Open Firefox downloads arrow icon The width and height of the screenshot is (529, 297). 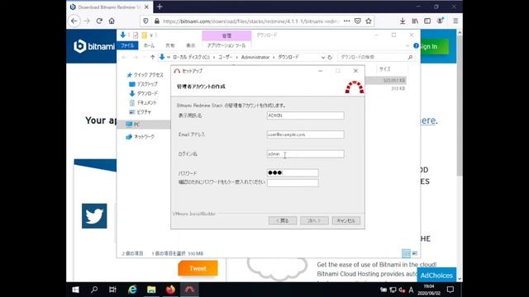[403, 21]
